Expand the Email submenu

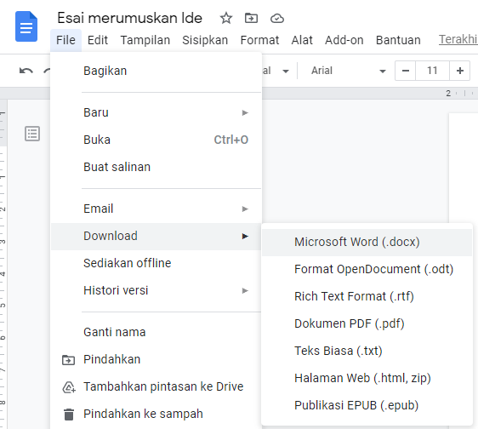[x=156, y=209]
